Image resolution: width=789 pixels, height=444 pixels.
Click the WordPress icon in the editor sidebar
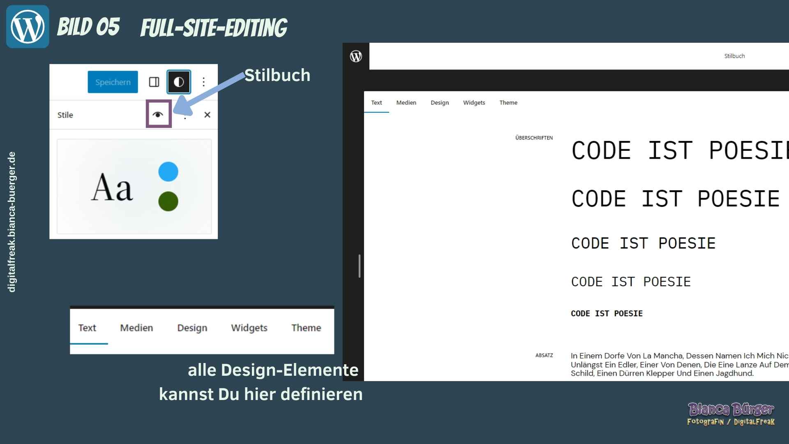click(x=356, y=56)
